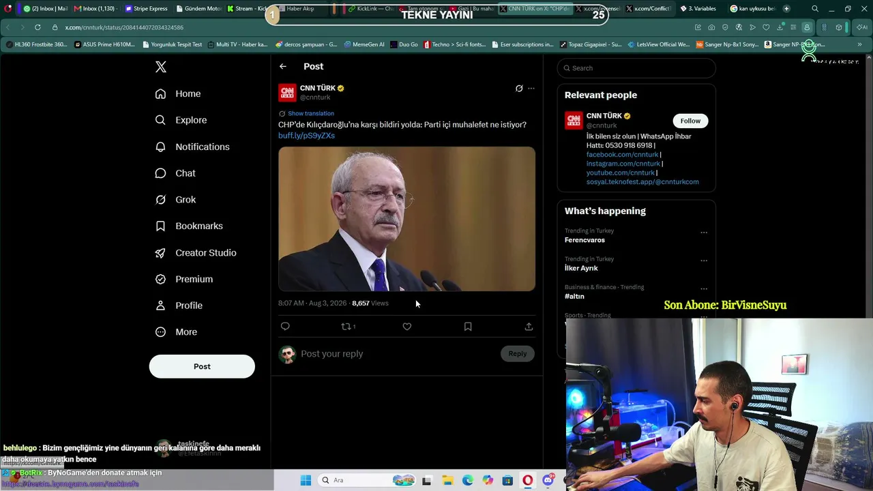Open the youtube.com/cnnturk link
873x491 pixels.
(621, 173)
